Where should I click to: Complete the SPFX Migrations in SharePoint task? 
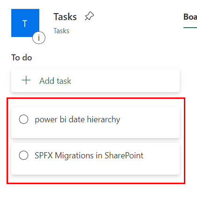[x=23, y=155]
